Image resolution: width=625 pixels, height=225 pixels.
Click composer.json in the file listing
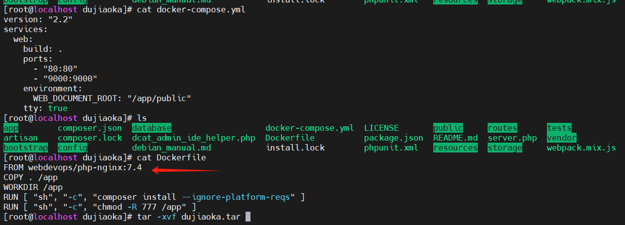tap(89, 128)
